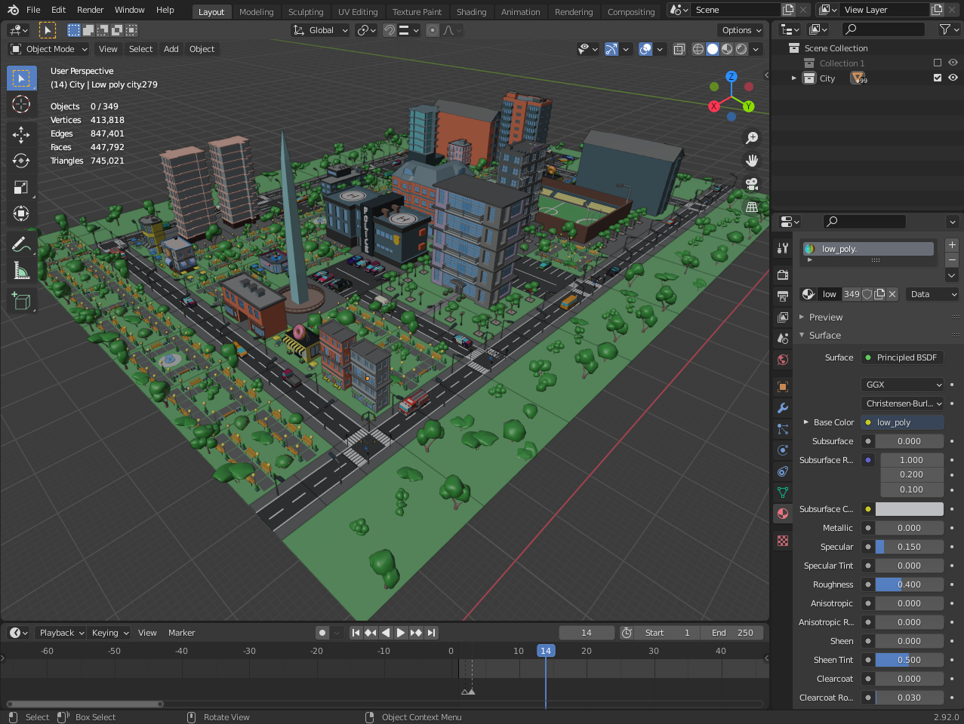Switch to the Shading workspace tab
The image size is (964, 724).
click(x=471, y=12)
